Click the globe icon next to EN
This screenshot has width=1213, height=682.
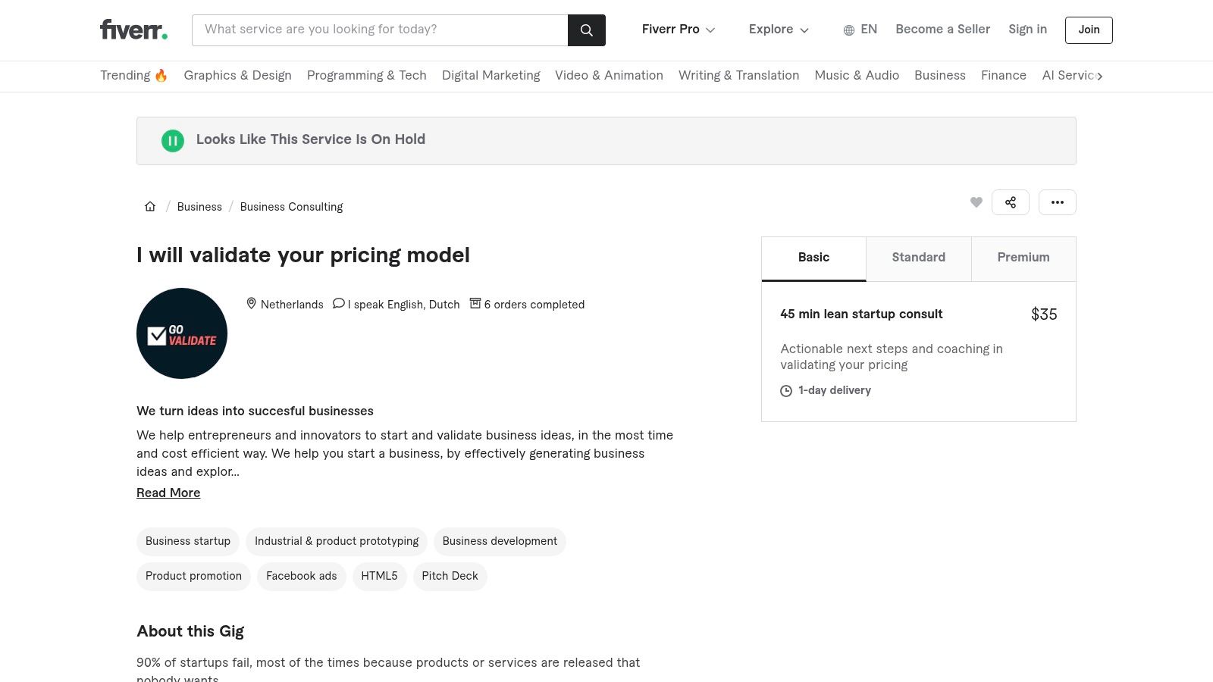click(x=849, y=30)
